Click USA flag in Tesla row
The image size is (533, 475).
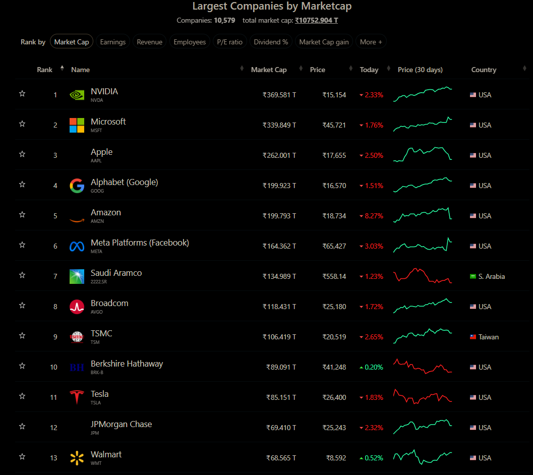point(473,397)
